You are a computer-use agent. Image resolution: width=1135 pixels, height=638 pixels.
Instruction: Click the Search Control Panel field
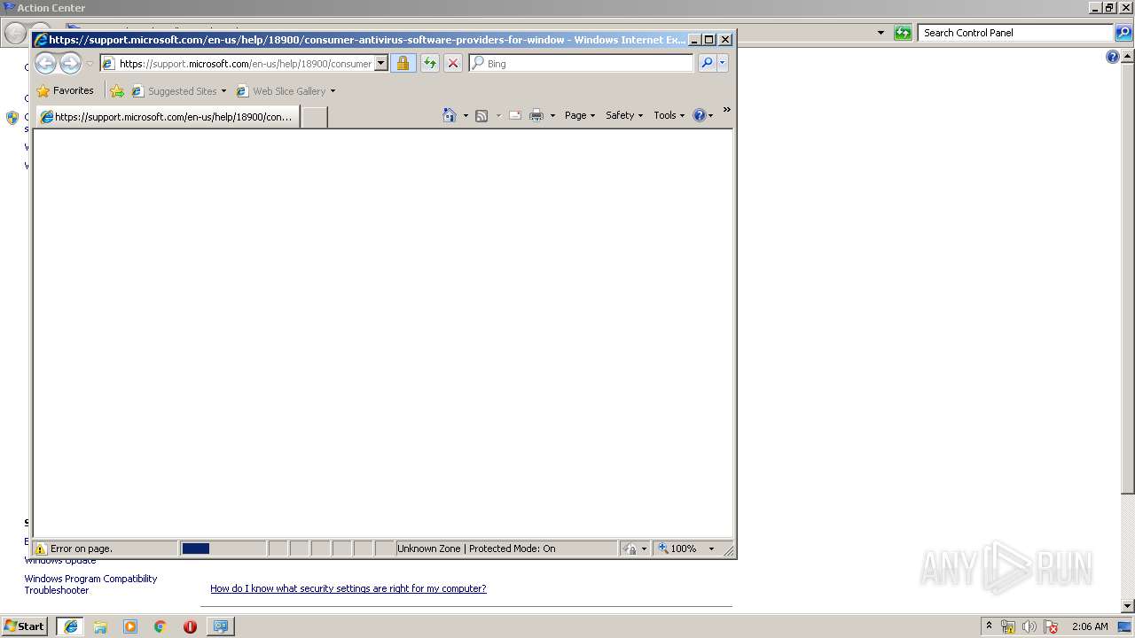[x=1016, y=33]
